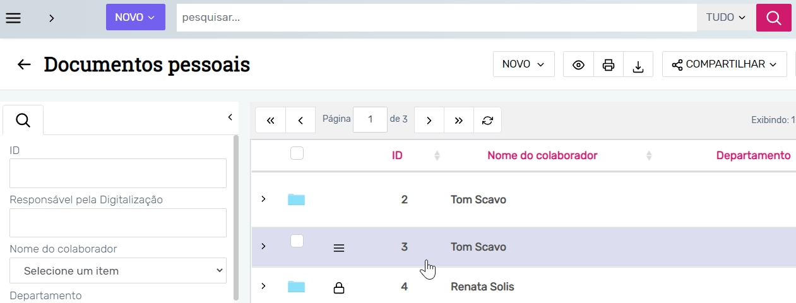The height and width of the screenshot is (303, 796).
Task: Open the hamburger main menu
Action: pyautogui.click(x=13, y=18)
